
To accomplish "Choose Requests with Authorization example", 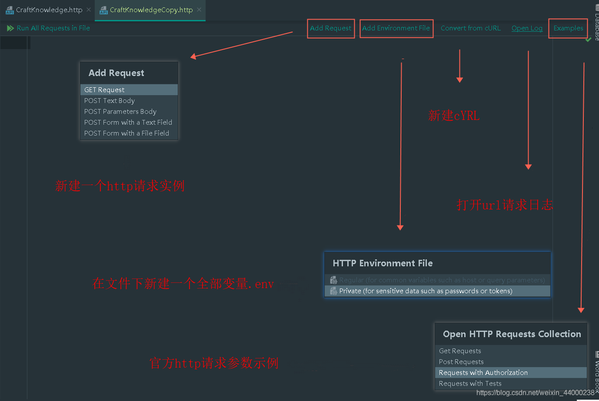I will click(483, 372).
